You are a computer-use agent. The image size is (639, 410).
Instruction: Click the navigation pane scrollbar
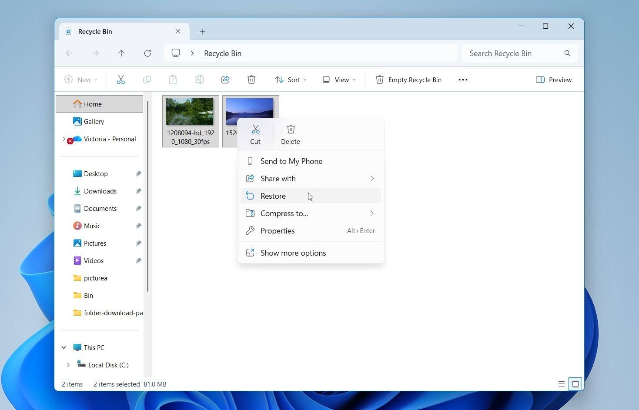[x=148, y=196]
